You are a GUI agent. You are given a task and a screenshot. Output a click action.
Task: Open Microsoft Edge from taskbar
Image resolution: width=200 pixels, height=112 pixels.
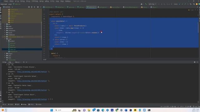pyautogui.click(x=103, y=110)
